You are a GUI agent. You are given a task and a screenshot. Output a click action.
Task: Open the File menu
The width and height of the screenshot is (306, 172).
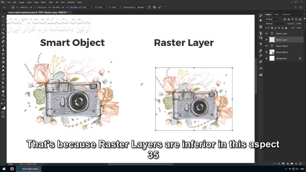click(x=9, y=2)
